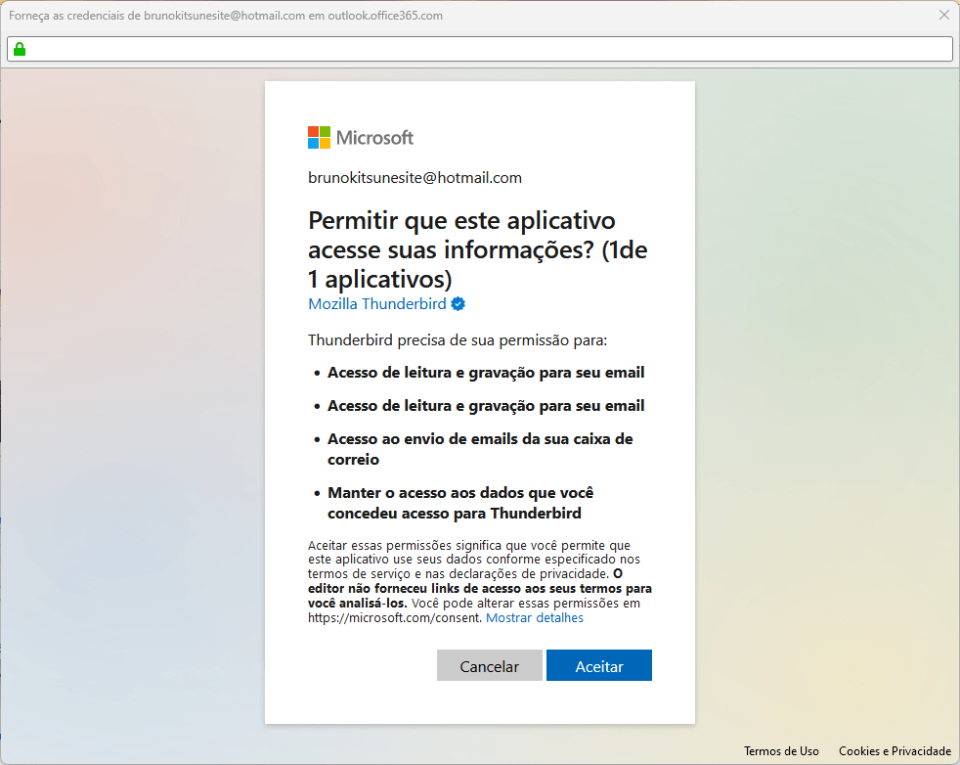The image size is (960, 765).
Task: Open the Mostrar detalhes link
Action: 535,617
